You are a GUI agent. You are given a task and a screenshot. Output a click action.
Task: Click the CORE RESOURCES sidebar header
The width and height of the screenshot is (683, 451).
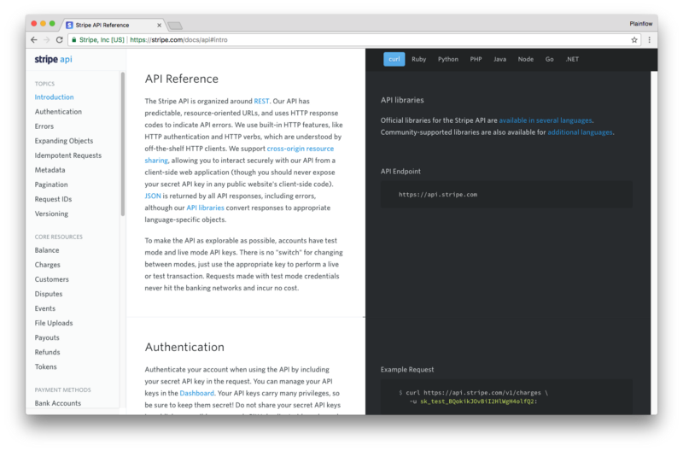(x=58, y=237)
